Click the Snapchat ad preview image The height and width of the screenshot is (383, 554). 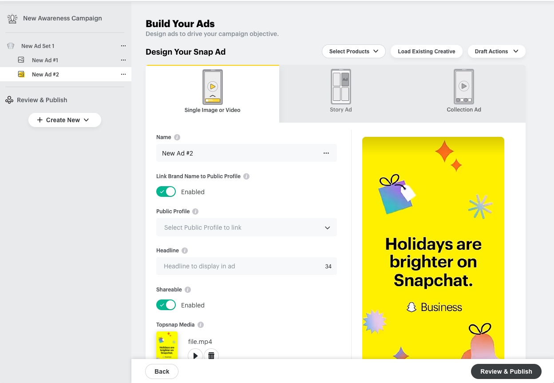point(433,248)
